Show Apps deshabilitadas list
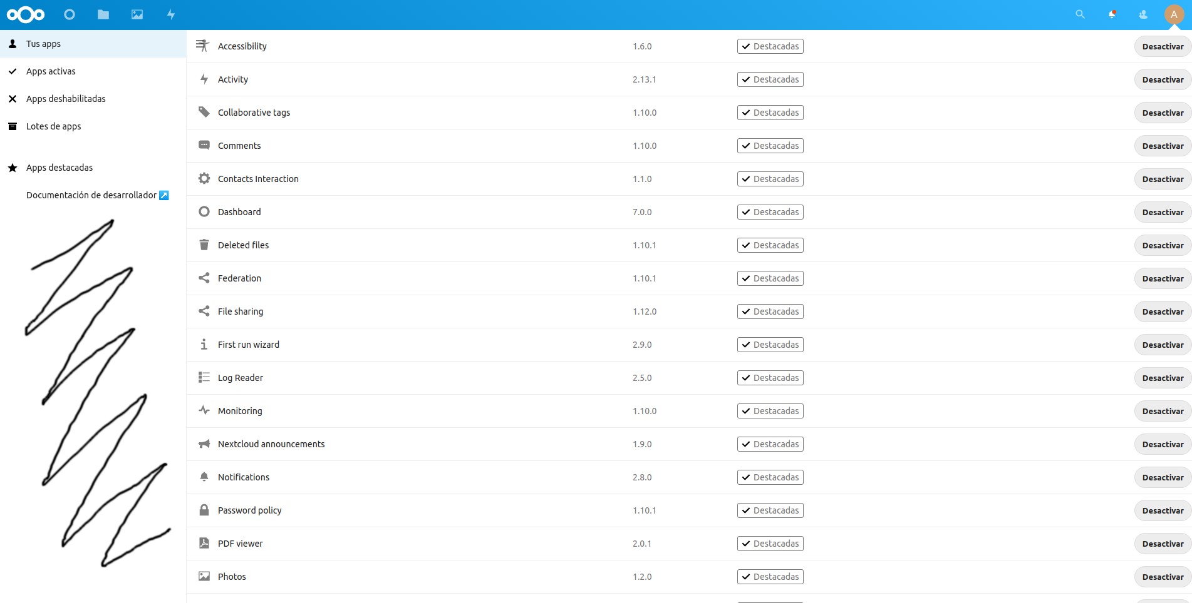The width and height of the screenshot is (1192, 603). [93, 99]
